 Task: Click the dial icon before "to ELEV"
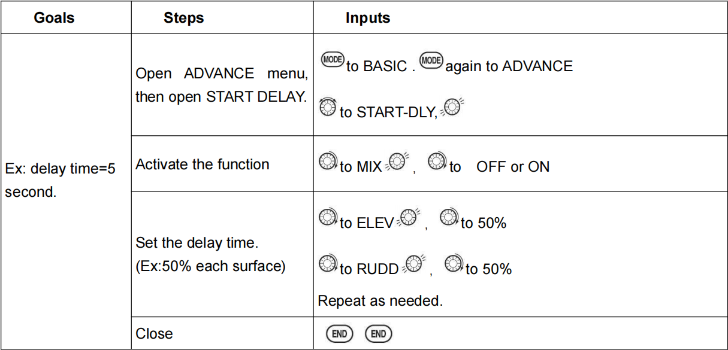pyautogui.click(x=328, y=218)
